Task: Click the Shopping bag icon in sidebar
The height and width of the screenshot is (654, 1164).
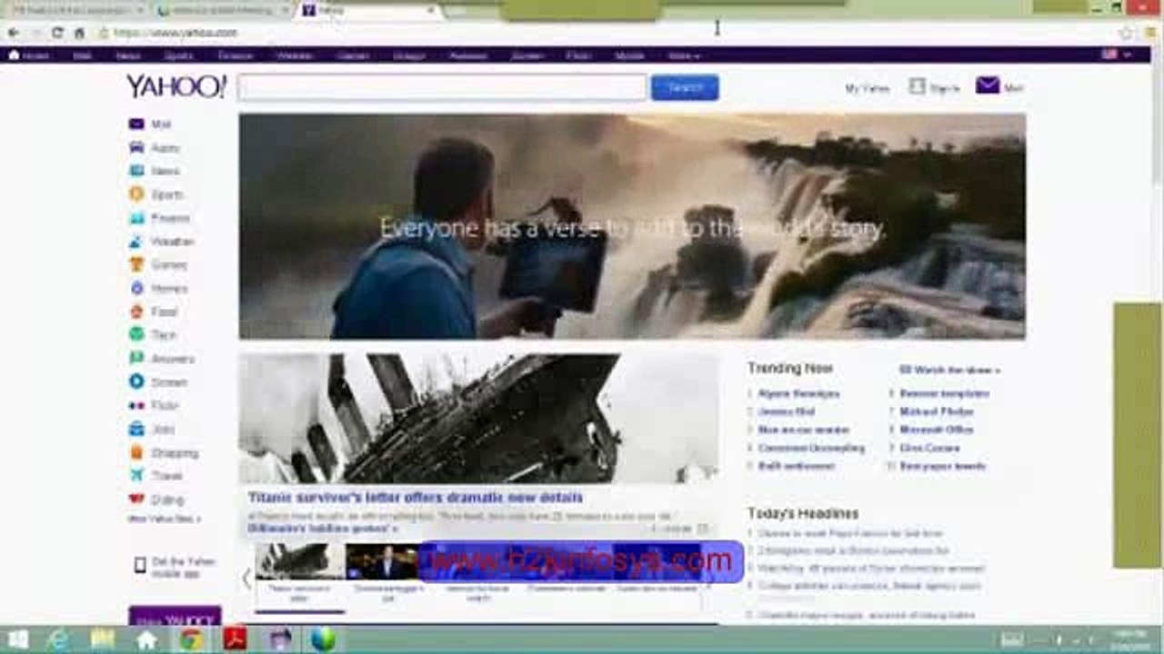Action: click(136, 452)
